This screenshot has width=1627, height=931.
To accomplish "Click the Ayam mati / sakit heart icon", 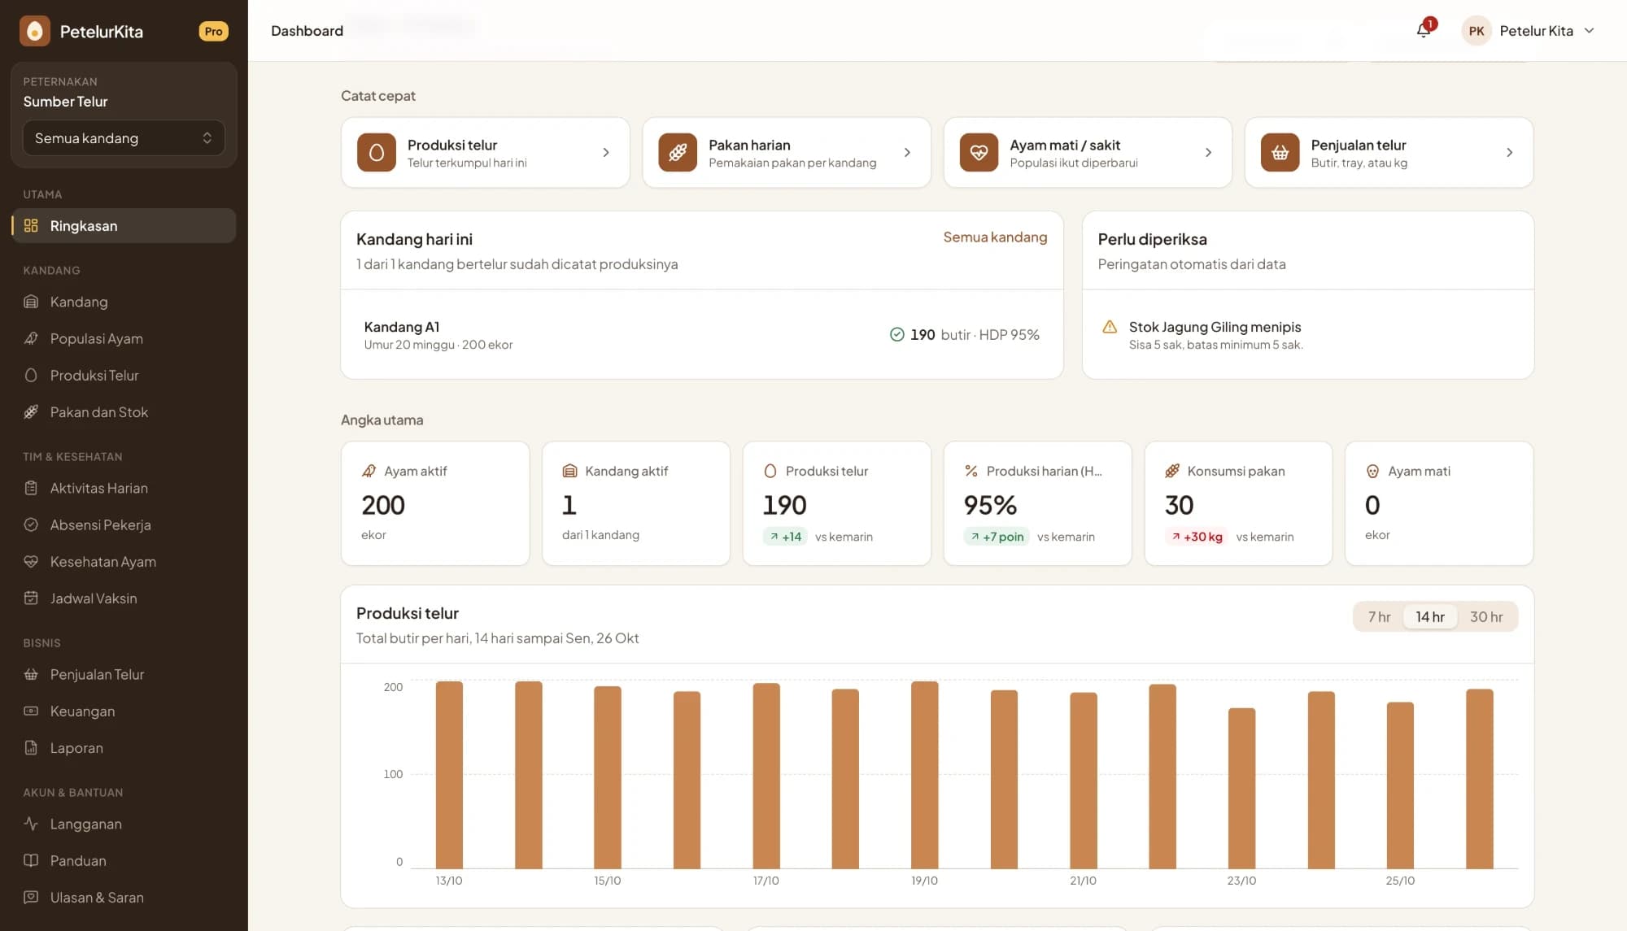I will coord(979,152).
